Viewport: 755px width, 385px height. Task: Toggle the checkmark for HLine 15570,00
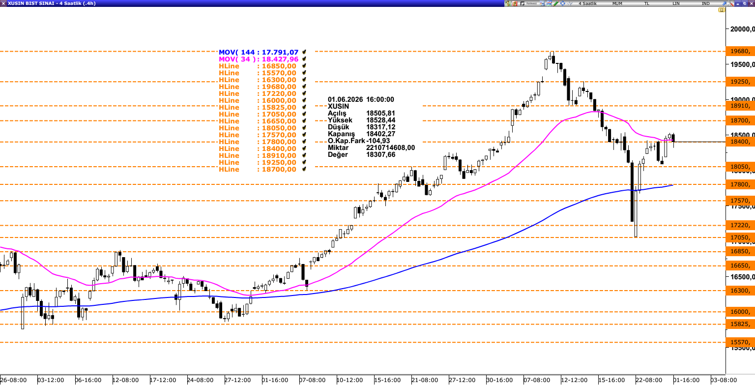click(305, 73)
